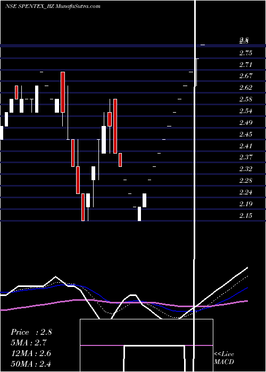Click the 2.37 price axis label
Image resolution: width=266 pixels, height=372 pixels.
click(x=246, y=157)
